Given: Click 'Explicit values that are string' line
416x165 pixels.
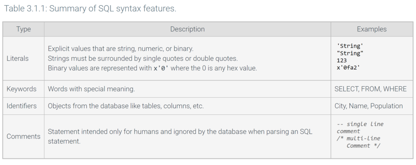Looking at the screenshot, I should coord(121,49).
